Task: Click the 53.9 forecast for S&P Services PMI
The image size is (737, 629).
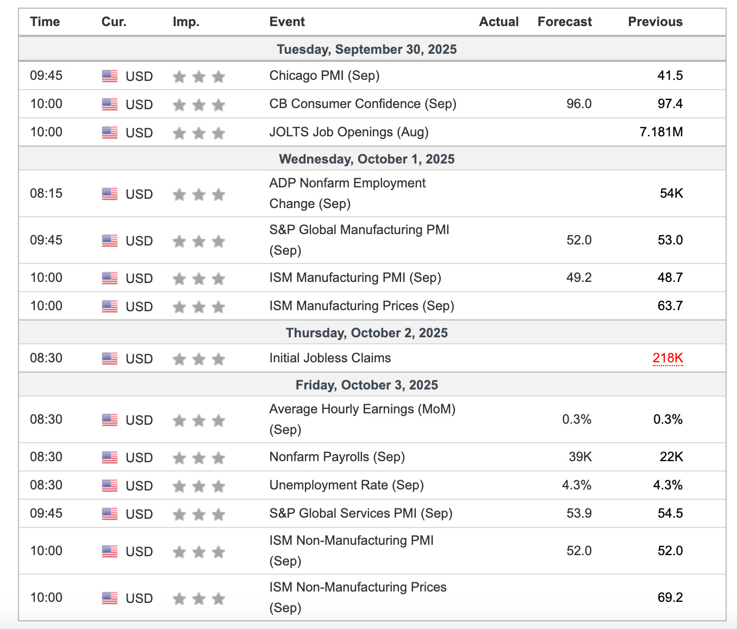Action: click(579, 513)
